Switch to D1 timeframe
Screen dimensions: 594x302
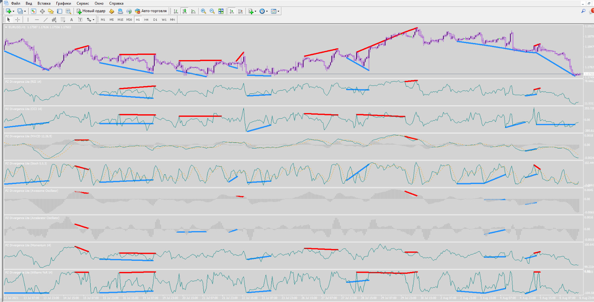155,20
